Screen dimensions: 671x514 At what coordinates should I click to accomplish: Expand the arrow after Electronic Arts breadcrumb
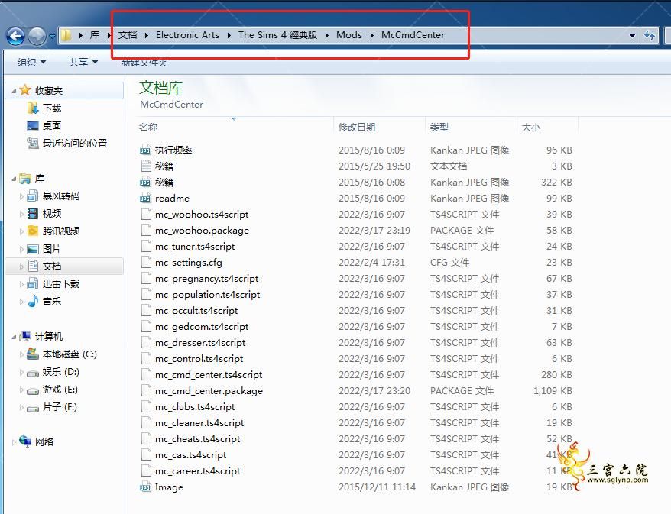tap(229, 35)
